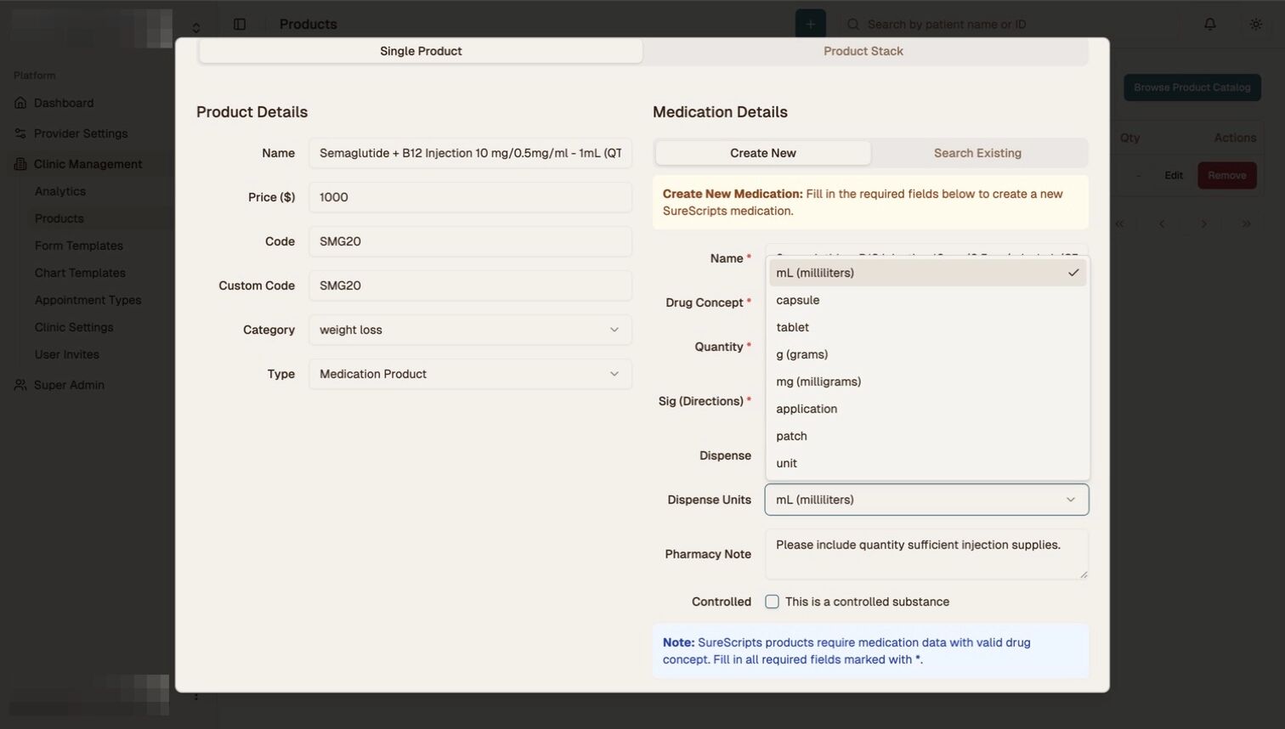Choose patch from dispense units list
1285x729 pixels.
(927, 436)
